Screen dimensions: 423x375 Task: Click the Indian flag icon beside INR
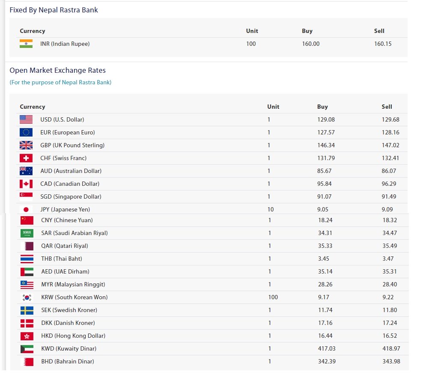coord(26,44)
